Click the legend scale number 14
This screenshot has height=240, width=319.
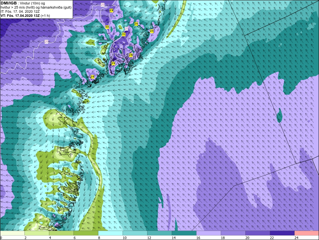click(x=174, y=238)
